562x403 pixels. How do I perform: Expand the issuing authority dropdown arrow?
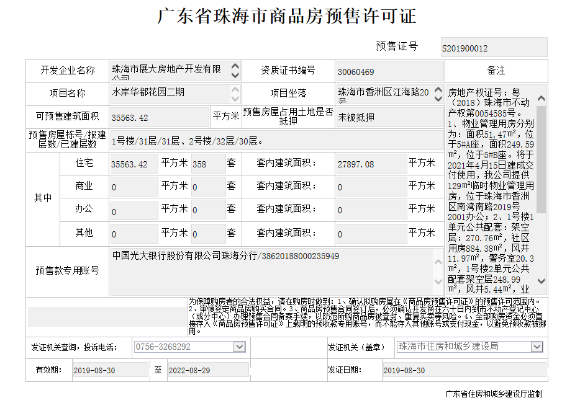point(537,347)
